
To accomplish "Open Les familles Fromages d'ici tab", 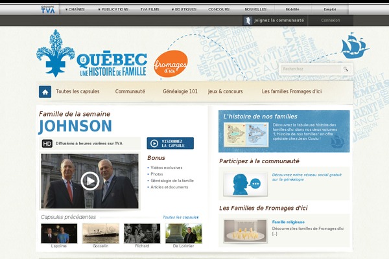I will pos(292,91).
